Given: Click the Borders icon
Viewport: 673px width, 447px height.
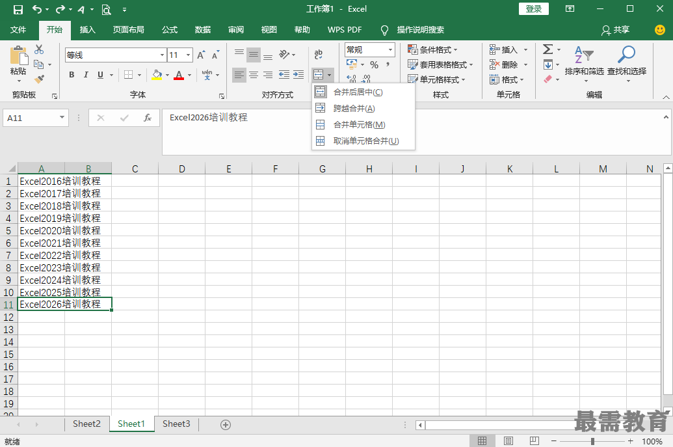Looking at the screenshot, I should [128, 75].
